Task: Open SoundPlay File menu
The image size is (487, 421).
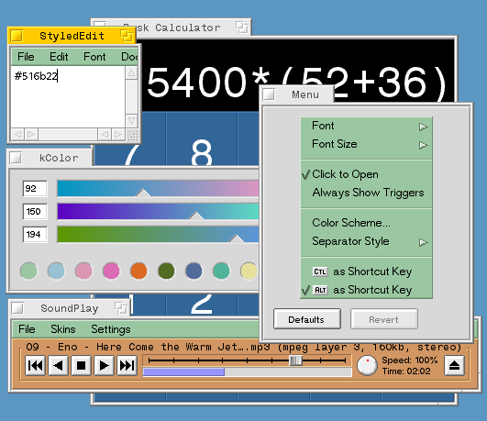Action: 27,329
